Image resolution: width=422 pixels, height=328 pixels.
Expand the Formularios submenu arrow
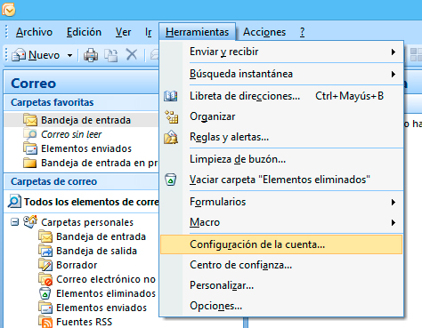point(394,202)
